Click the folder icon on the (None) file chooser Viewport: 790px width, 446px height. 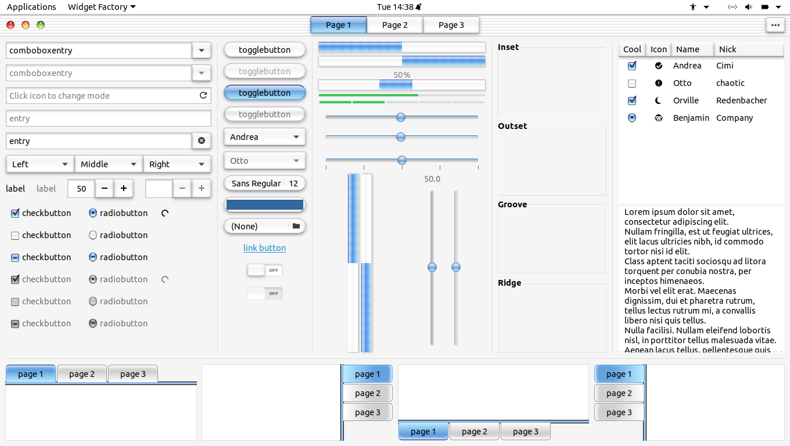296,226
